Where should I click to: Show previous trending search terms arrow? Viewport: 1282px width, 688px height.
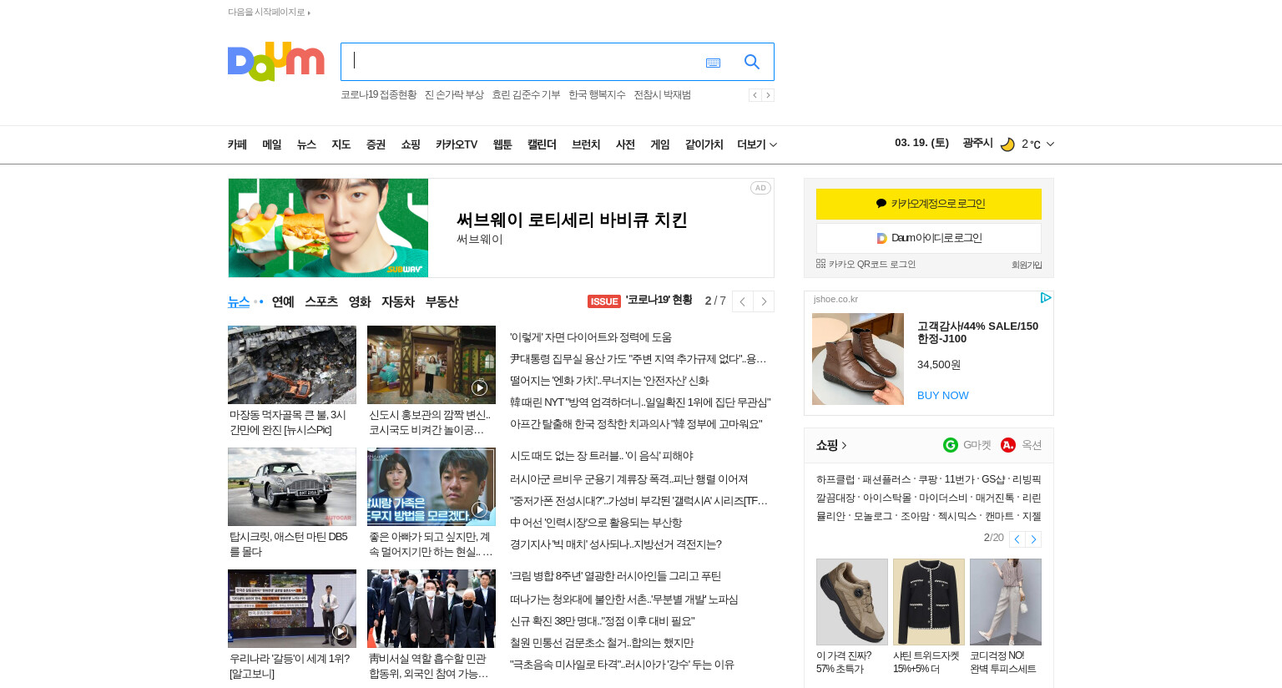click(755, 95)
